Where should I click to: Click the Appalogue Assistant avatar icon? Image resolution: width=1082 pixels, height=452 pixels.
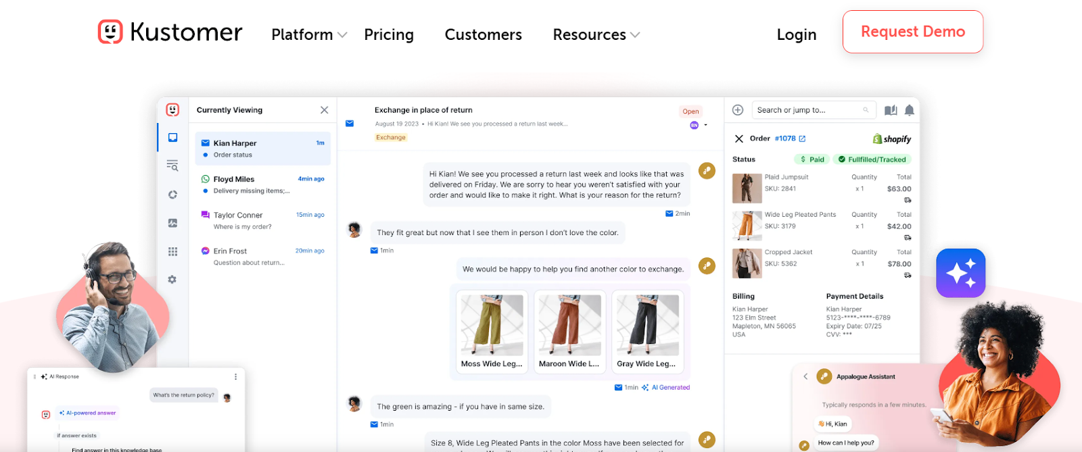pos(824,376)
